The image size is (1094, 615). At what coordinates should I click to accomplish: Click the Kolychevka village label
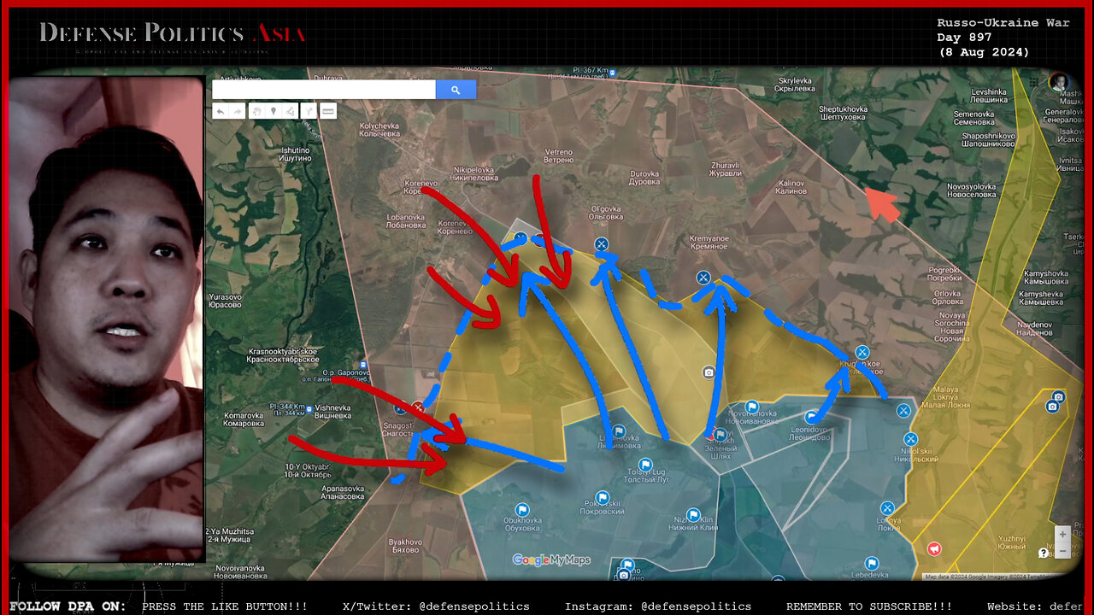pos(379,130)
